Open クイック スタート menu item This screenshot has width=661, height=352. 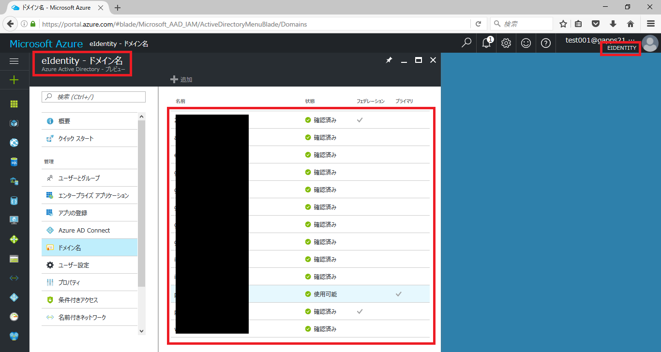90,138
